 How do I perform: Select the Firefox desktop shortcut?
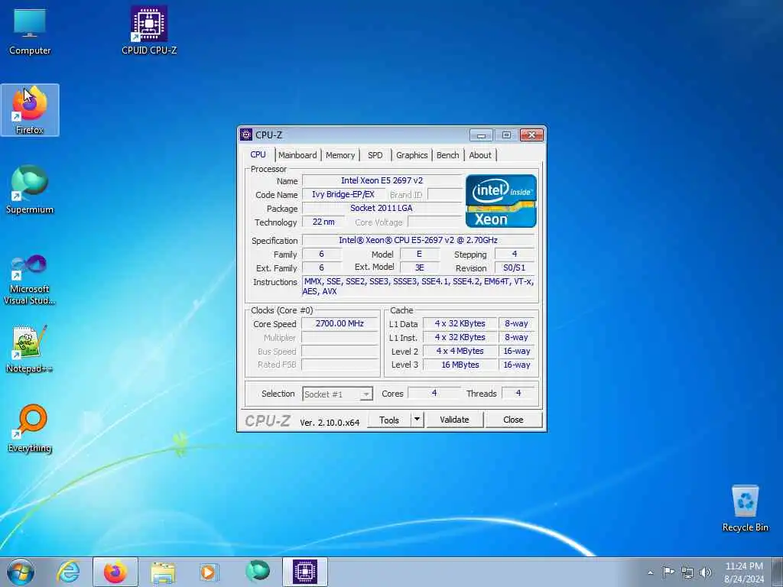30,110
